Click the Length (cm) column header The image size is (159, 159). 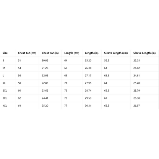(72, 53)
